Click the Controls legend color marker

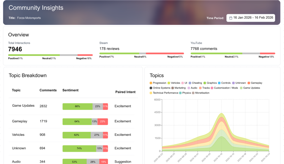pos(219,83)
